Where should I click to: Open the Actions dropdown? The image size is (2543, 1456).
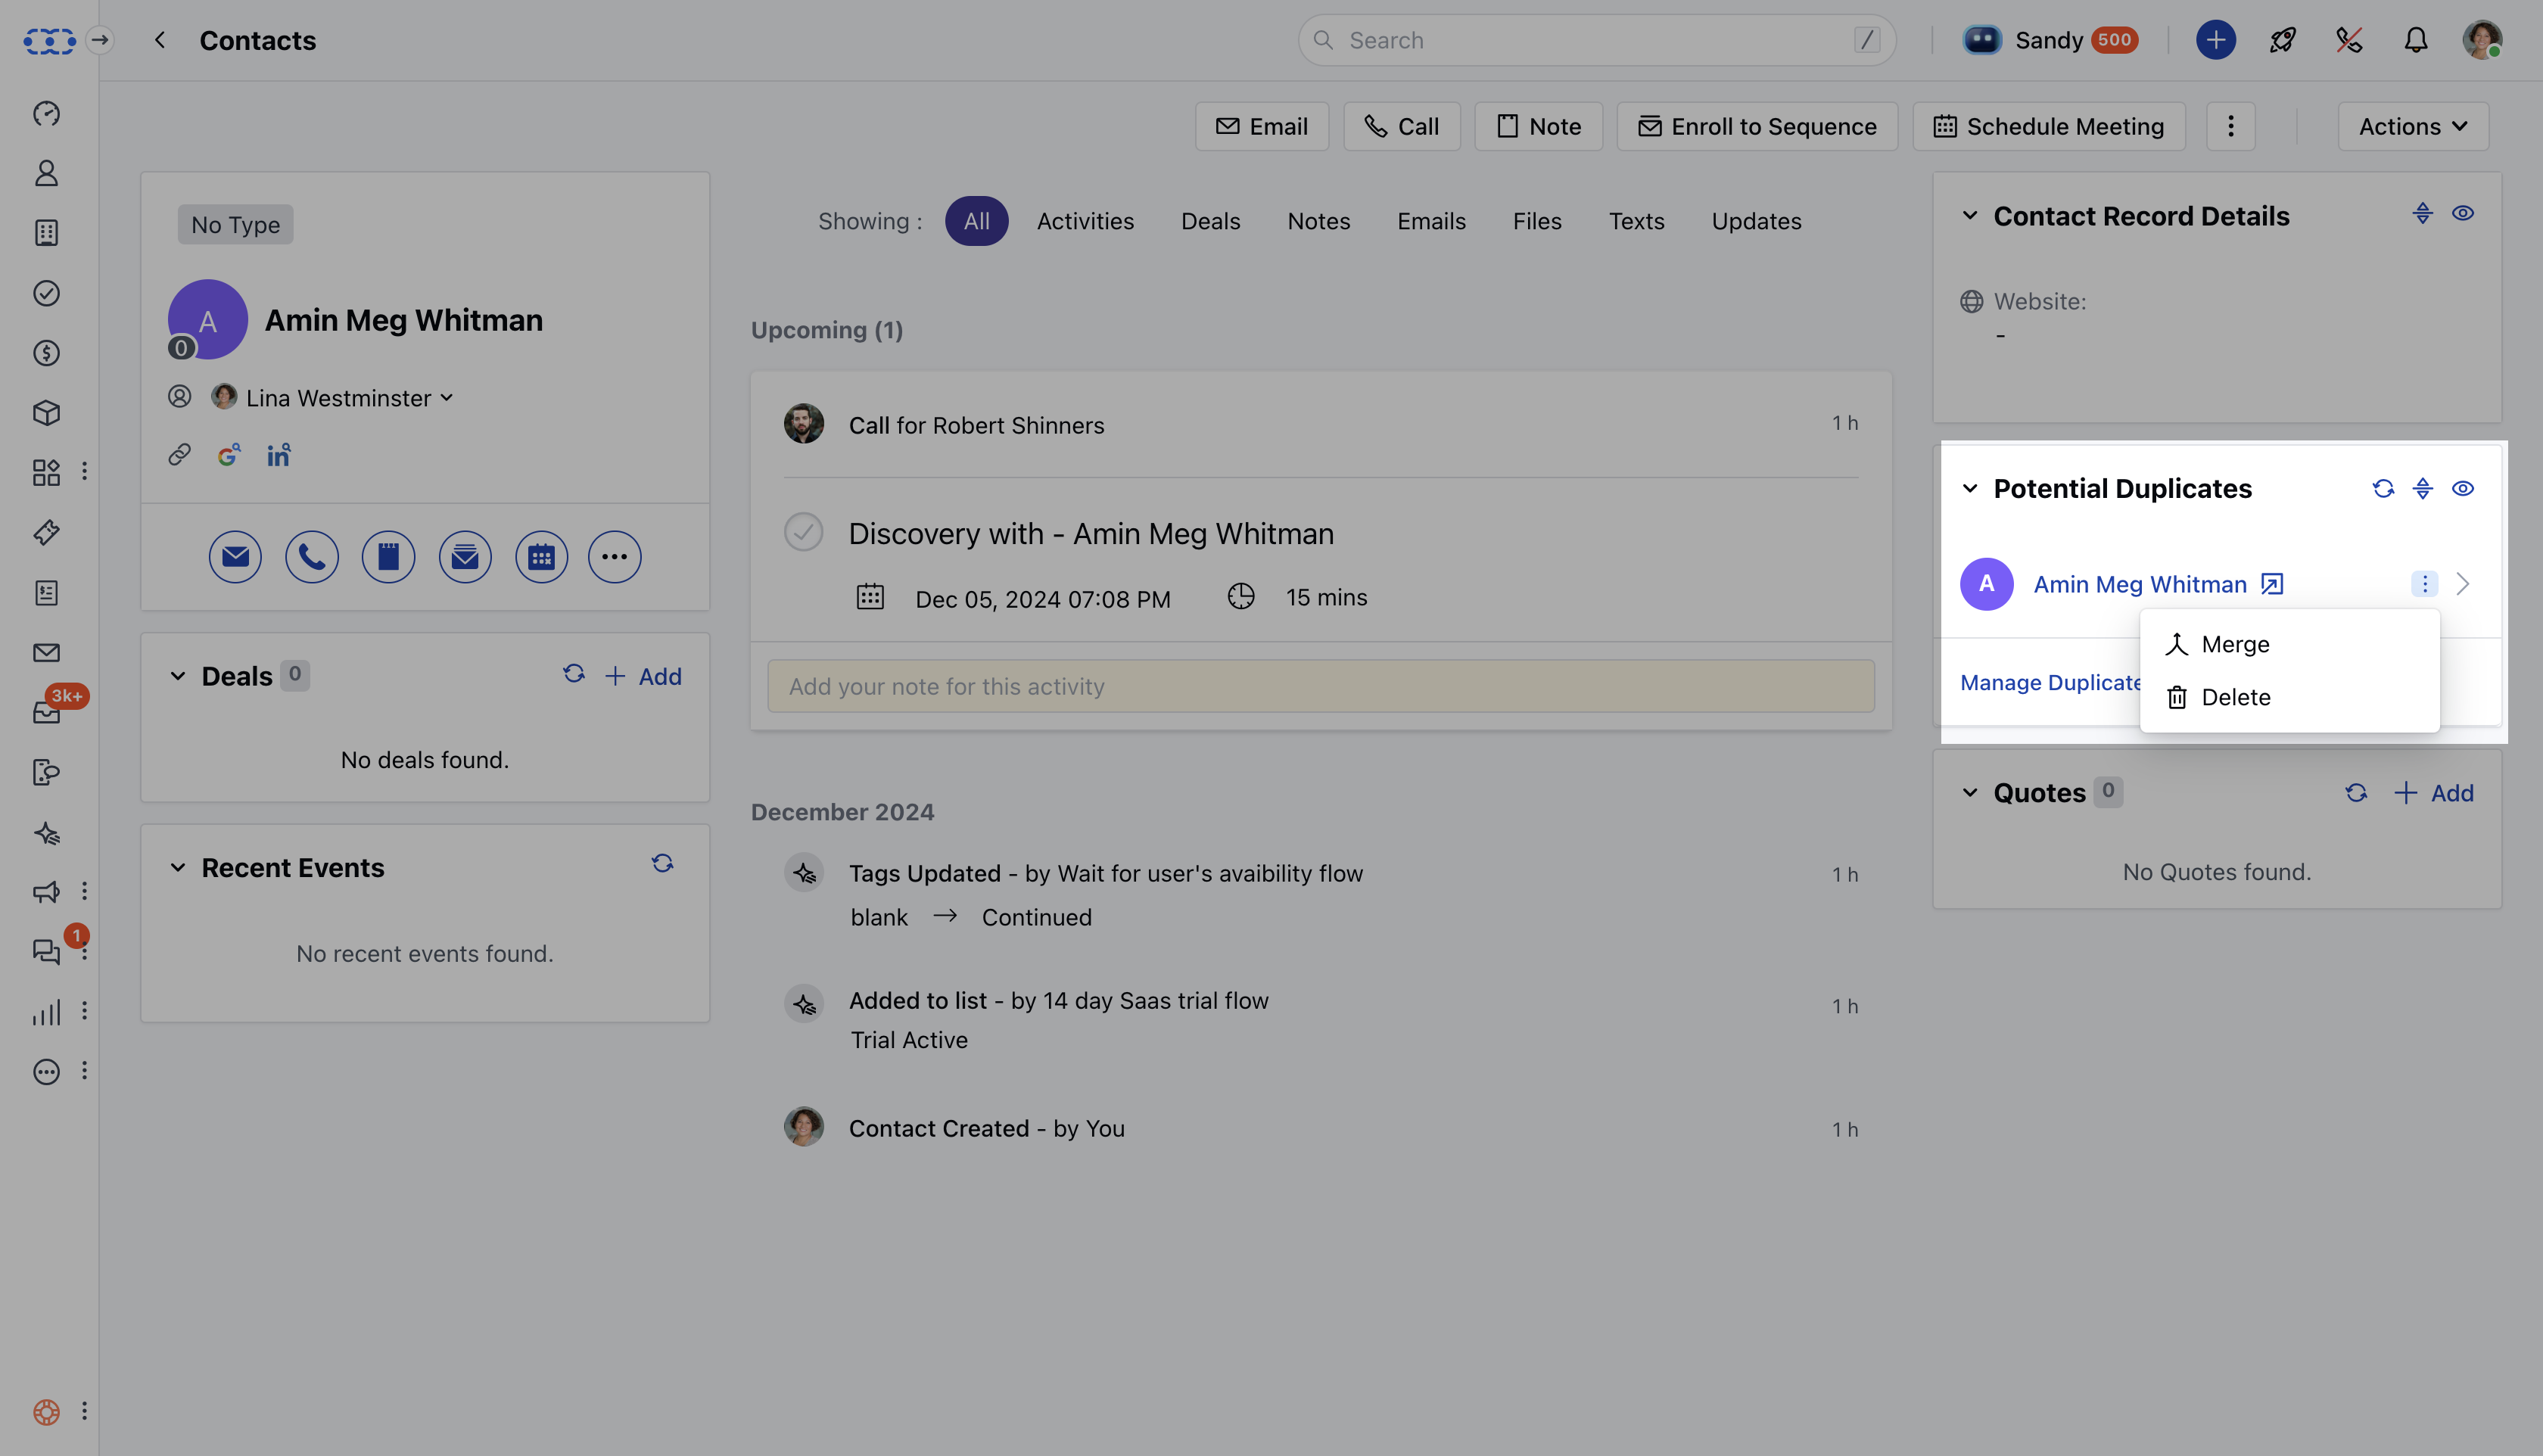(x=2412, y=127)
